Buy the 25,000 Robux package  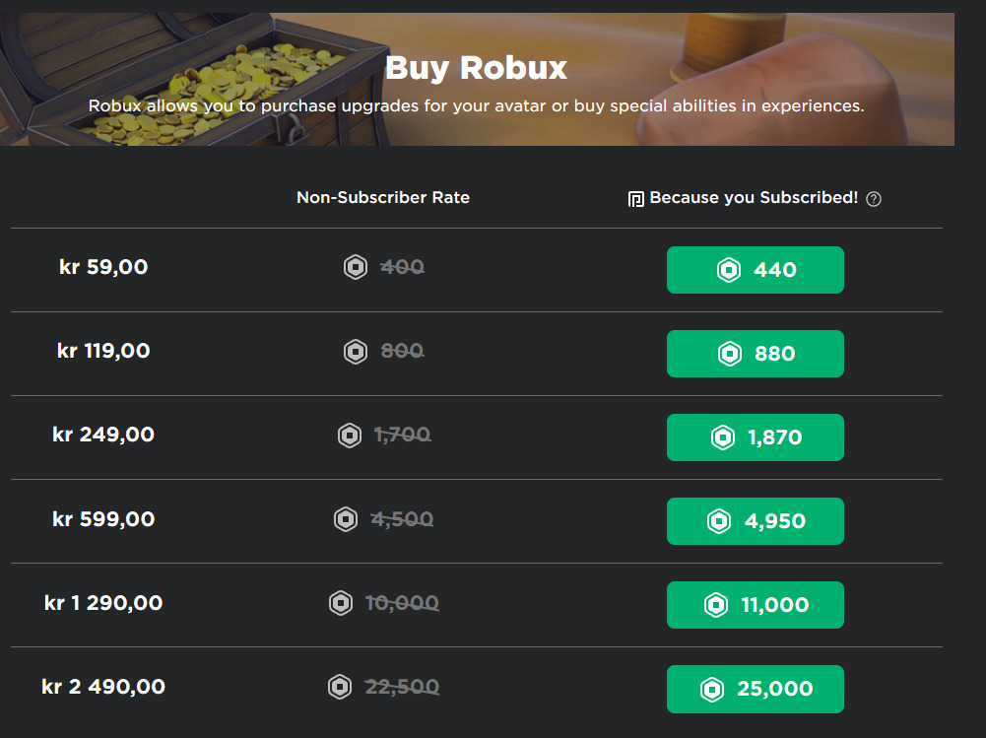pyautogui.click(x=755, y=689)
